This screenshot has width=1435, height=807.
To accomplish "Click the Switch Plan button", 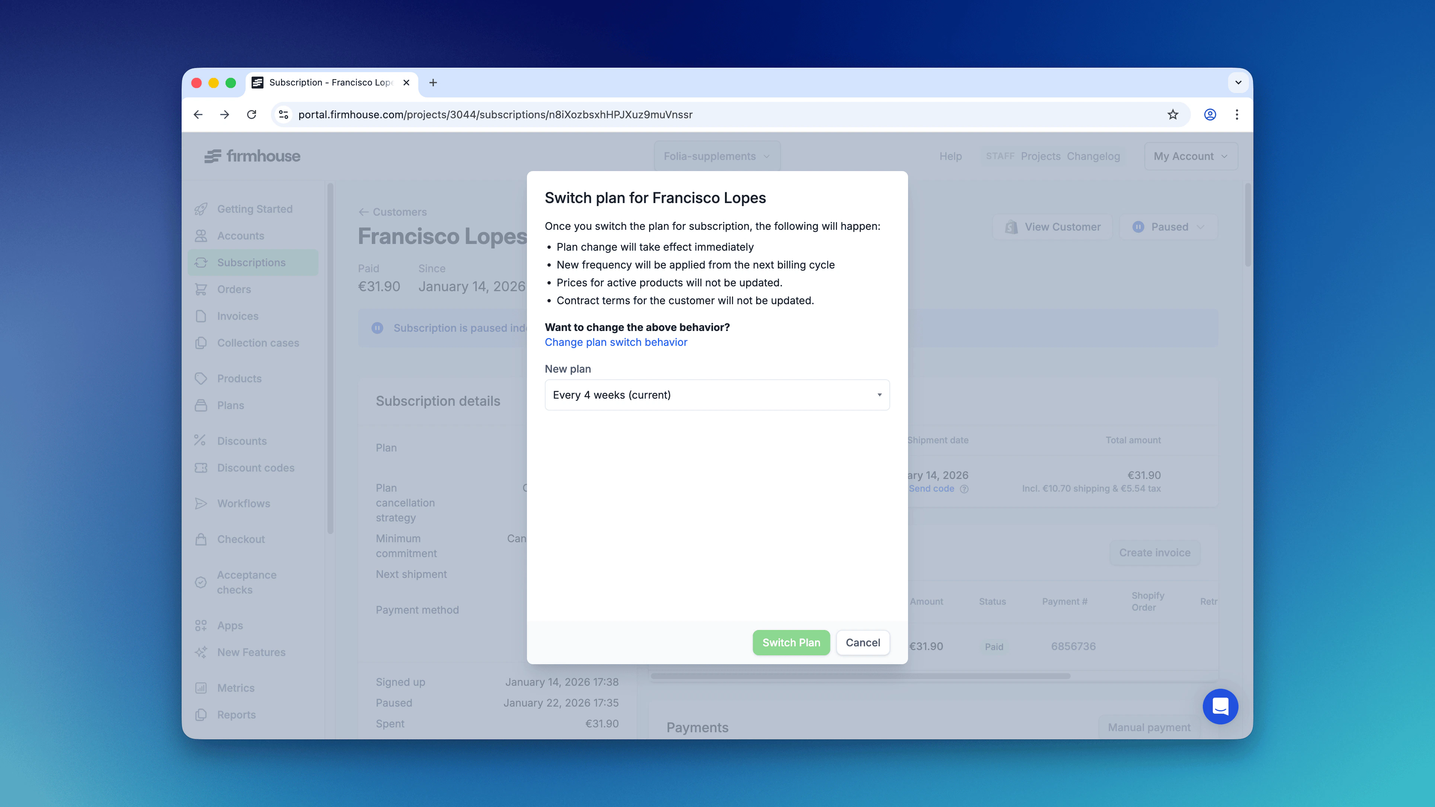I will [790, 642].
